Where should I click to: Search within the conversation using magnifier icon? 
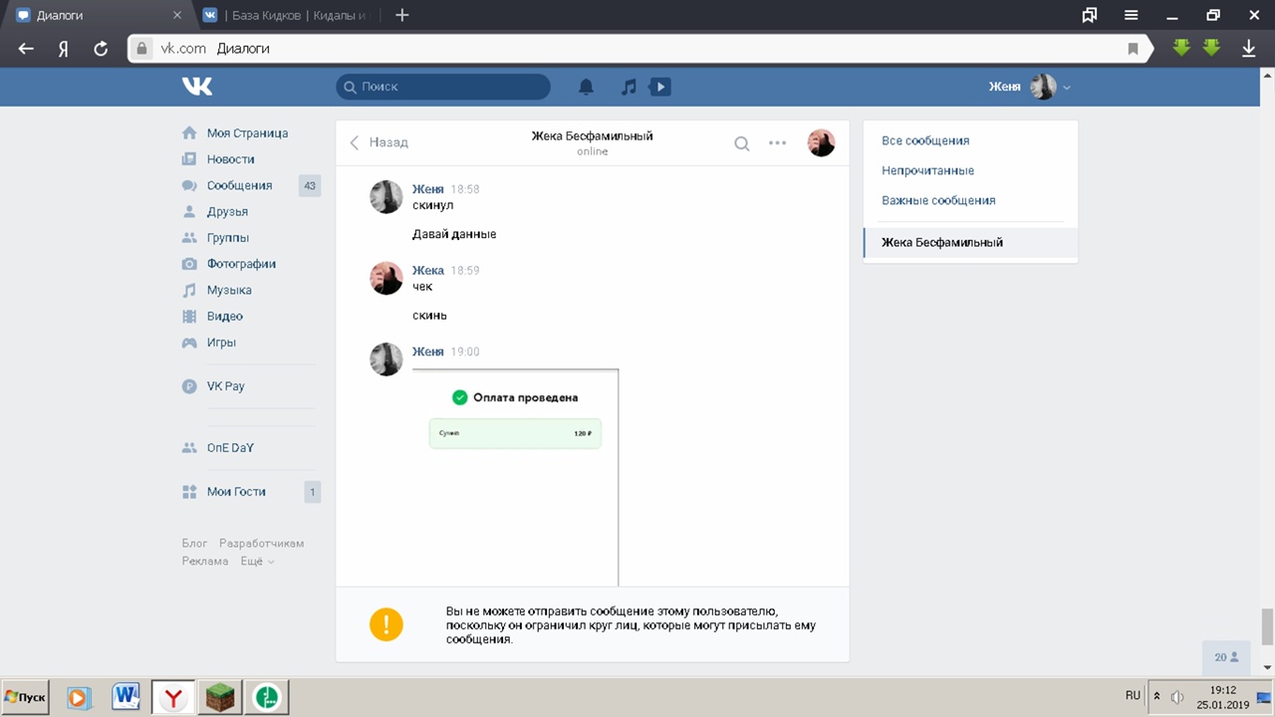pos(742,143)
